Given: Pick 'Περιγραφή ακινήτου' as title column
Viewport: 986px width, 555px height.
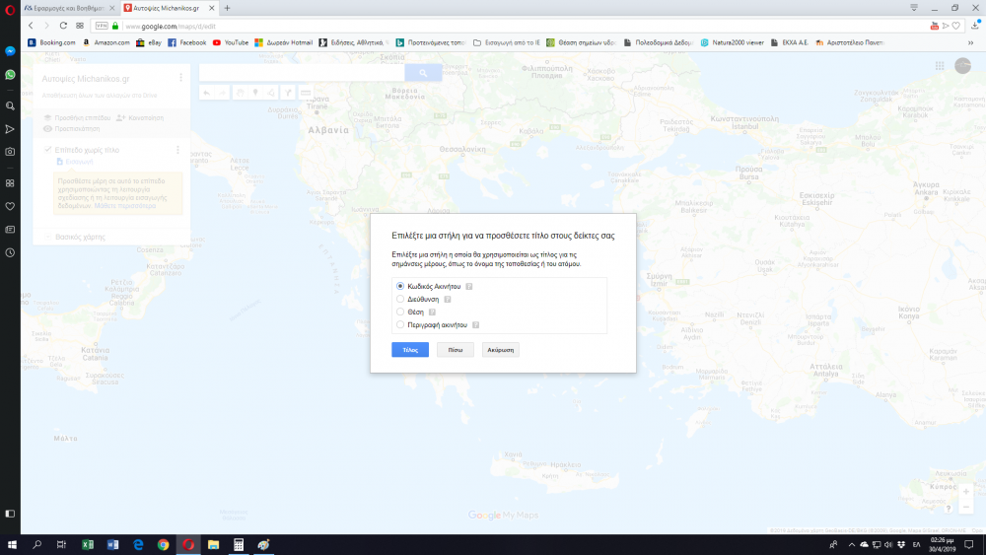Looking at the screenshot, I should coord(399,324).
